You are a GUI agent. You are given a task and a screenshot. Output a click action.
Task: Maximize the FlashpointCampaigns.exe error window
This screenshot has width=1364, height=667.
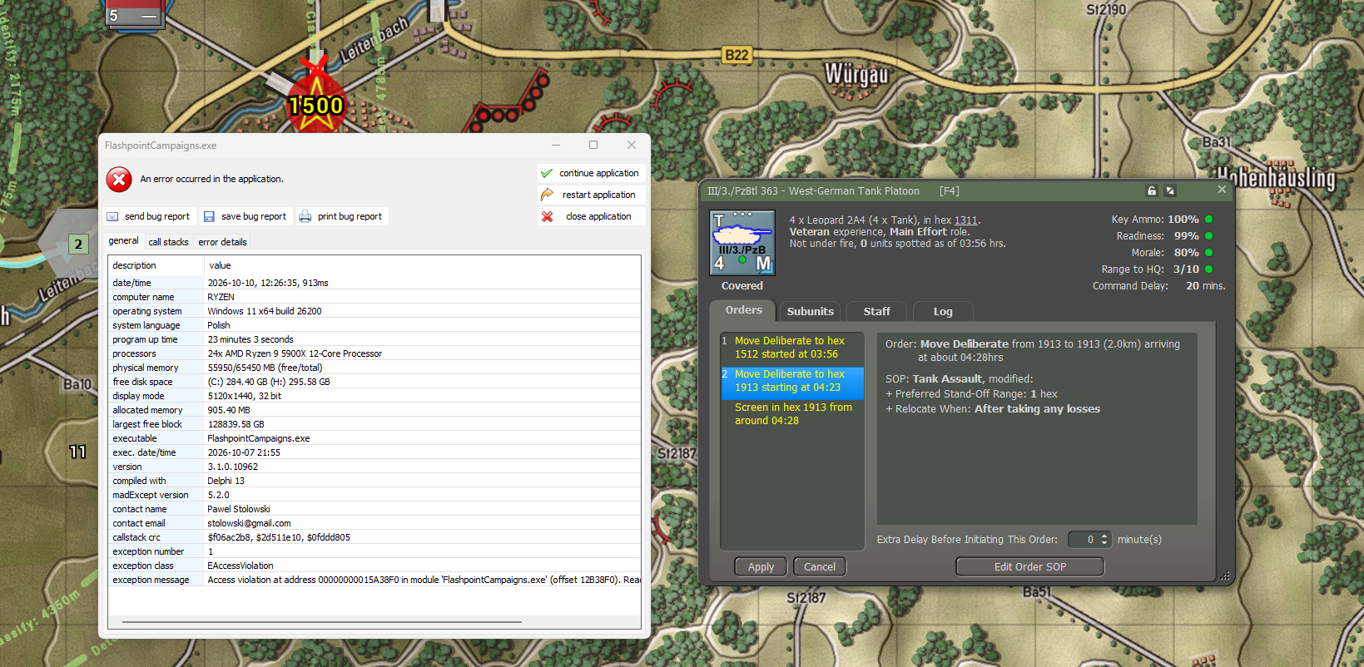coord(593,145)
